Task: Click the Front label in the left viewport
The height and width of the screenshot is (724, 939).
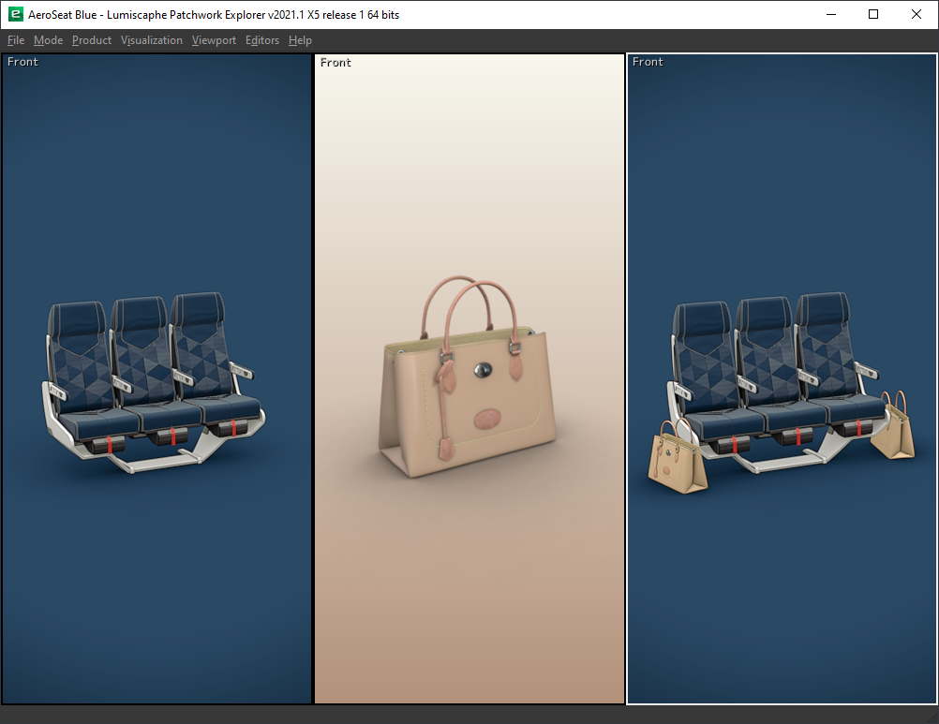Action: coord(23,62)
